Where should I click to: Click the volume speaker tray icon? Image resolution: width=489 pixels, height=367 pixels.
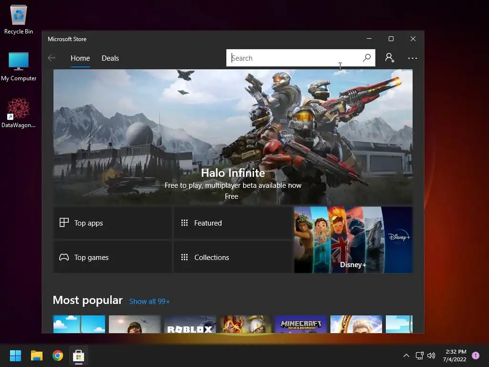point(431,356)
